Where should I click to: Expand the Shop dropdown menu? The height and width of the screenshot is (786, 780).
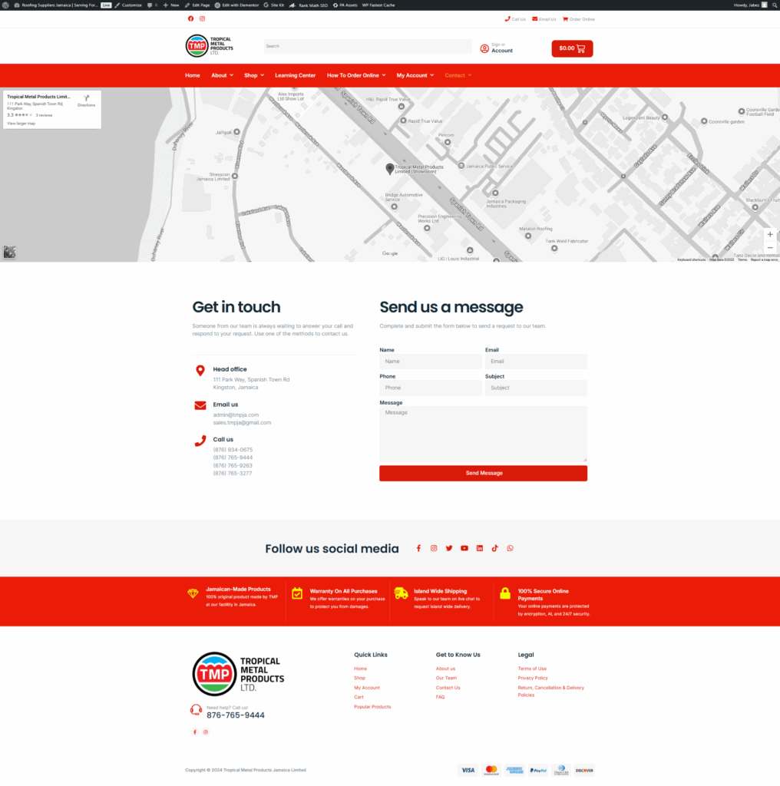pos(253,75)
